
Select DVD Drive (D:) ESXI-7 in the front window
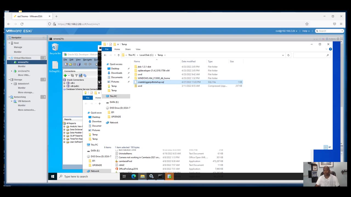120,108
